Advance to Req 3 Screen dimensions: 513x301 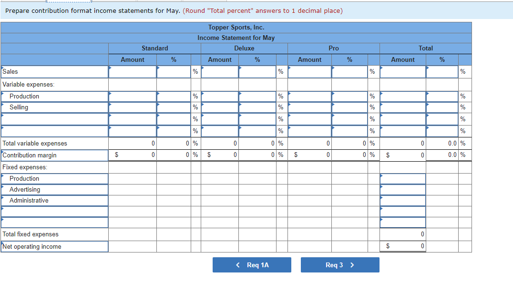coord(340,265)
